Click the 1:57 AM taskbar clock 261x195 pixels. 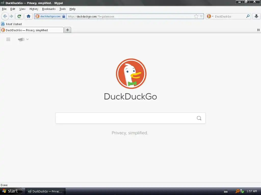point(252,191)
